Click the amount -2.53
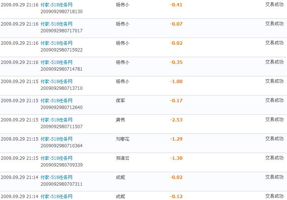 pyautogui.click(x=176, y=120)
